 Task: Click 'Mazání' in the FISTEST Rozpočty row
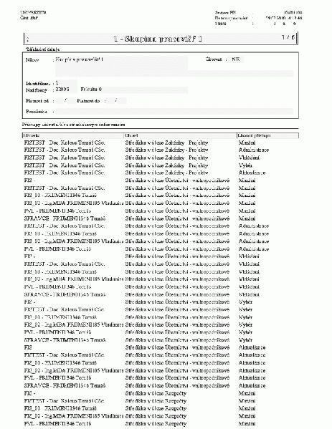[x=247, y=401]
